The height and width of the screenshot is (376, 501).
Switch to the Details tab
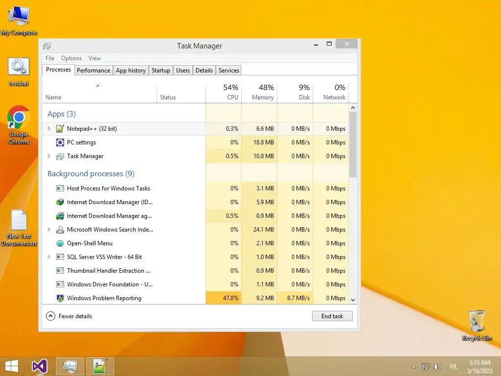click(x=204, y=70)
